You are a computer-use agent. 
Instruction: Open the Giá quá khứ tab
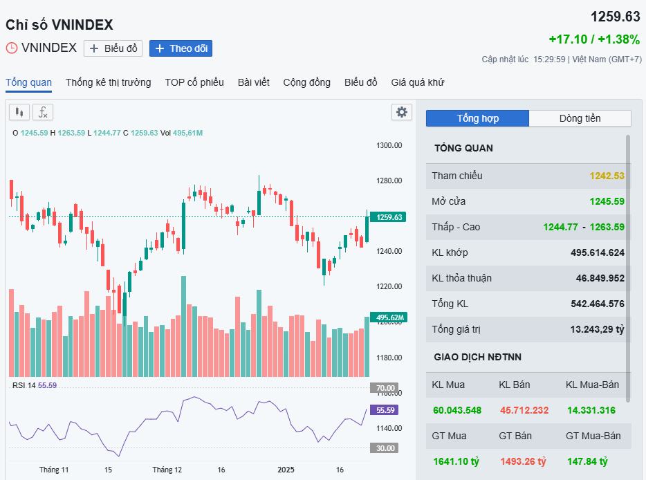(x=417, y=83)
